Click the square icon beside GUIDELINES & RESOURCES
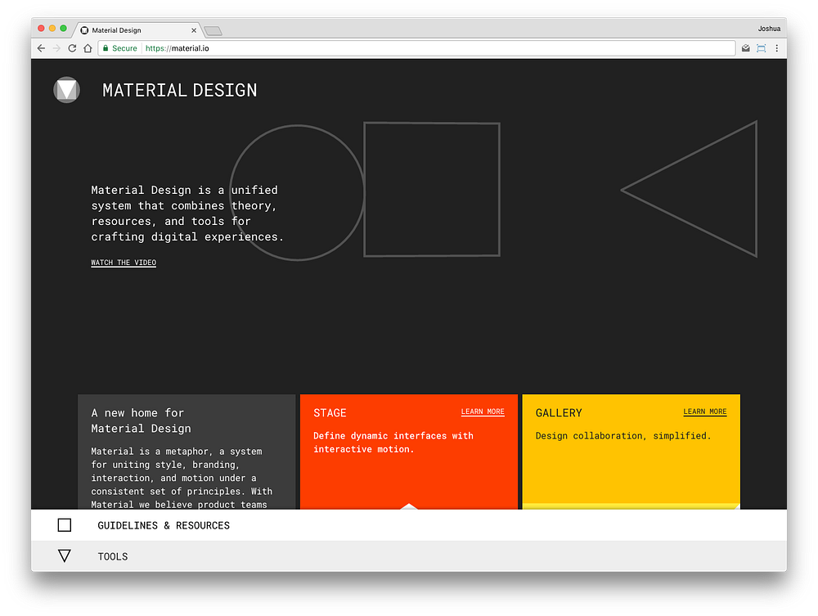 [65, 524]
